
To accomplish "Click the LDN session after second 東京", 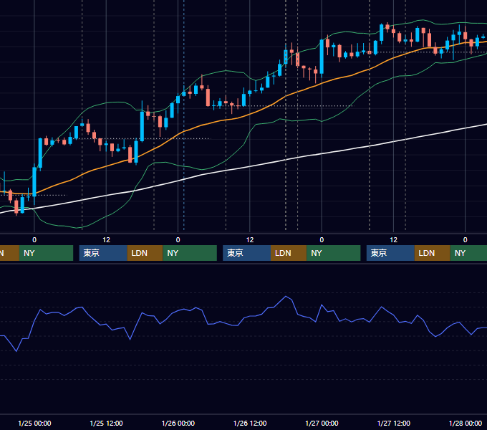I will [x=289, y=253].
